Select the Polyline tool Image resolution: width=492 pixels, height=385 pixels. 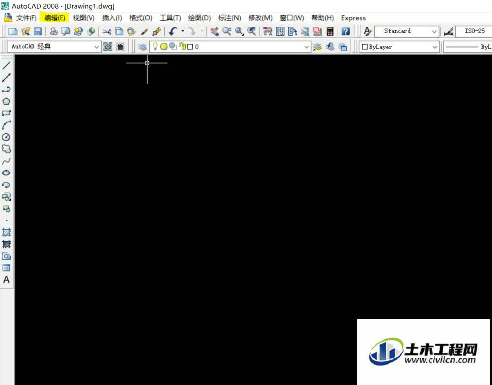tap(6, 89)
